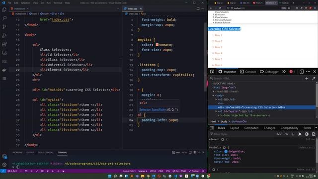Open more actions for index.html editor
The height and width of the screenshot is (179, 318).
coord(118,8)
